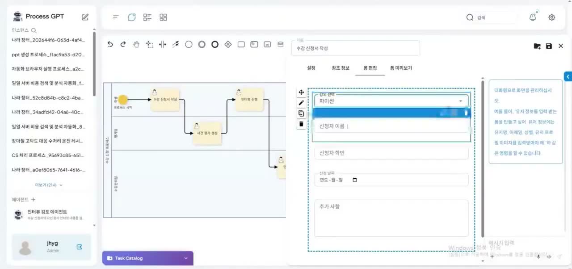Screen dimensions: 572x269
Task: Add a new agent with plus icon
Action: pos(33,200)
